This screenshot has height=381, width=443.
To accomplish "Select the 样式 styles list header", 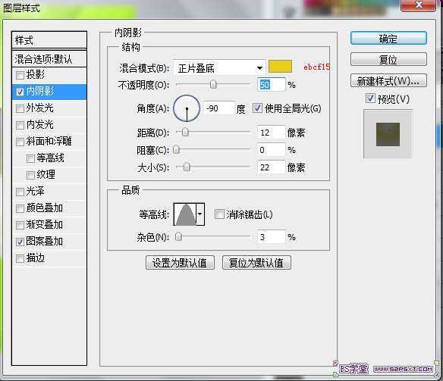I will click(49, 40).
